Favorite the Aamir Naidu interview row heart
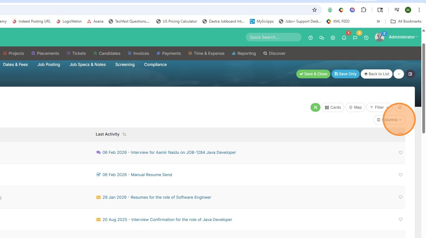426x238 pixels. tap(400, 153)
